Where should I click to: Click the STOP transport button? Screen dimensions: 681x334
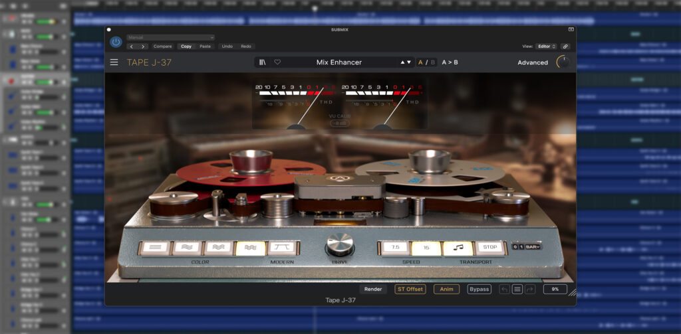pos(489,247)
